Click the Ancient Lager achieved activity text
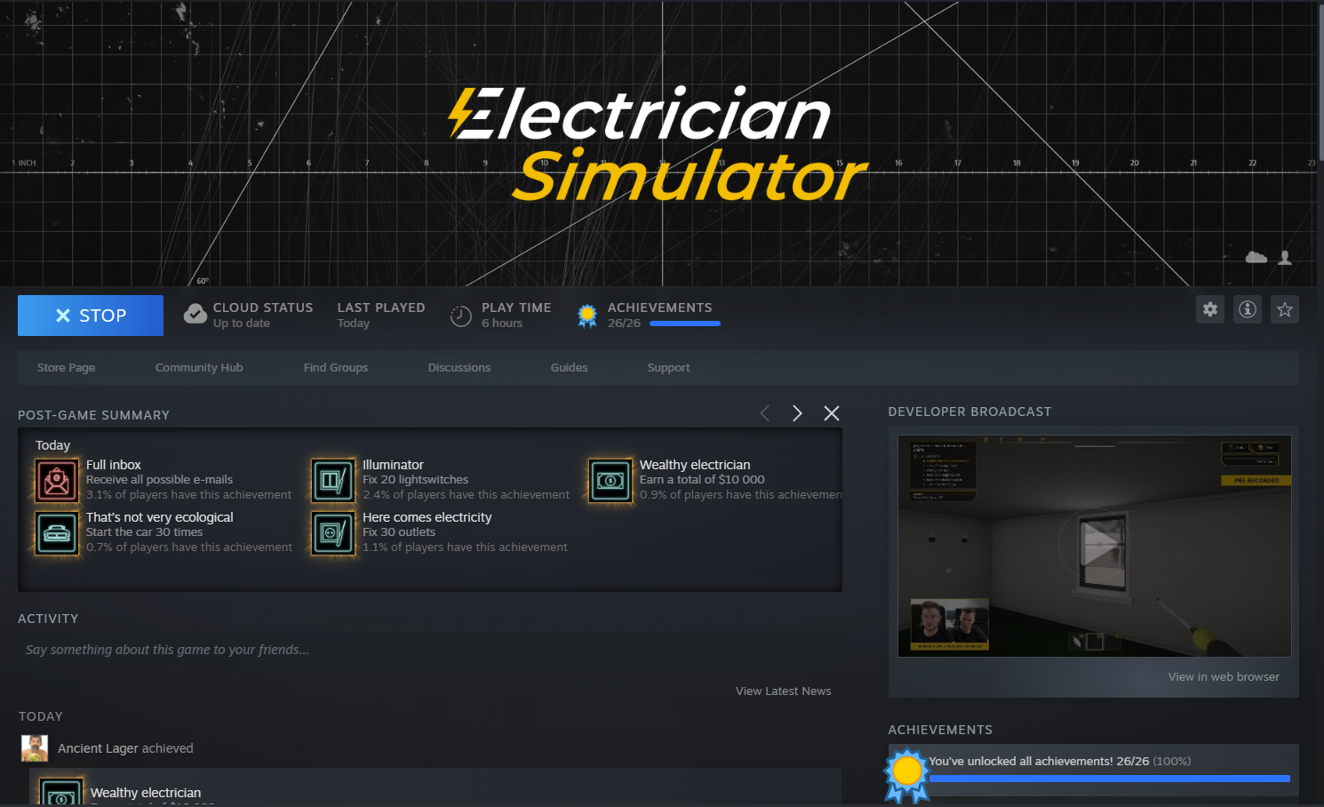This screenshot has width=1324, height=807. (x=125, y=748)
